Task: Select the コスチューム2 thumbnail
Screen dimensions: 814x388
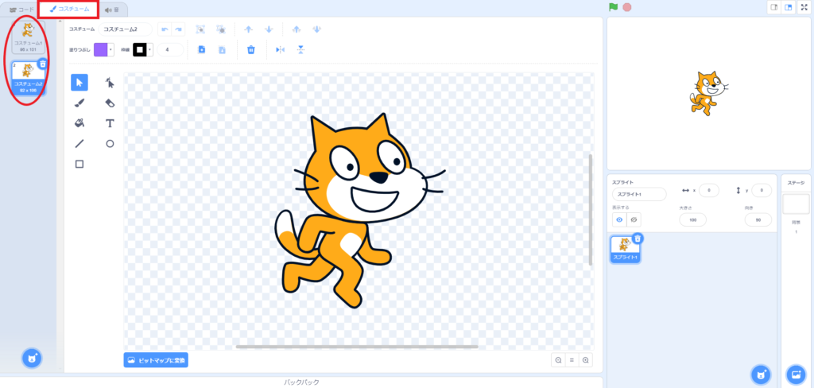Action: pyautogui.click(x=28, y=77)
